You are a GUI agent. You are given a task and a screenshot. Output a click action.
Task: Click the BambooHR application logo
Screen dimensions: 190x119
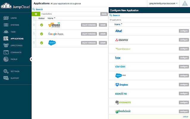123,49
